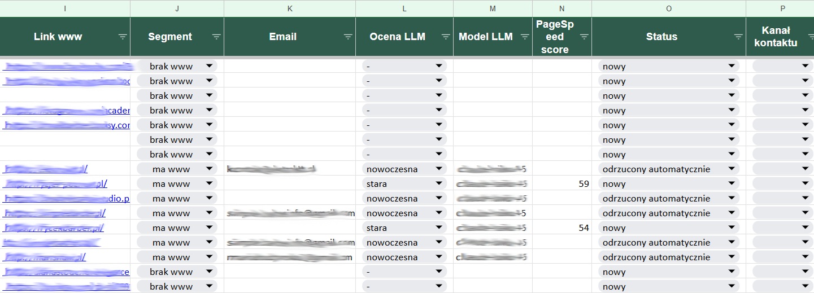Click the Ocena LLM header cell title
The width and height of the screenshot is (814, 293).
397,37
